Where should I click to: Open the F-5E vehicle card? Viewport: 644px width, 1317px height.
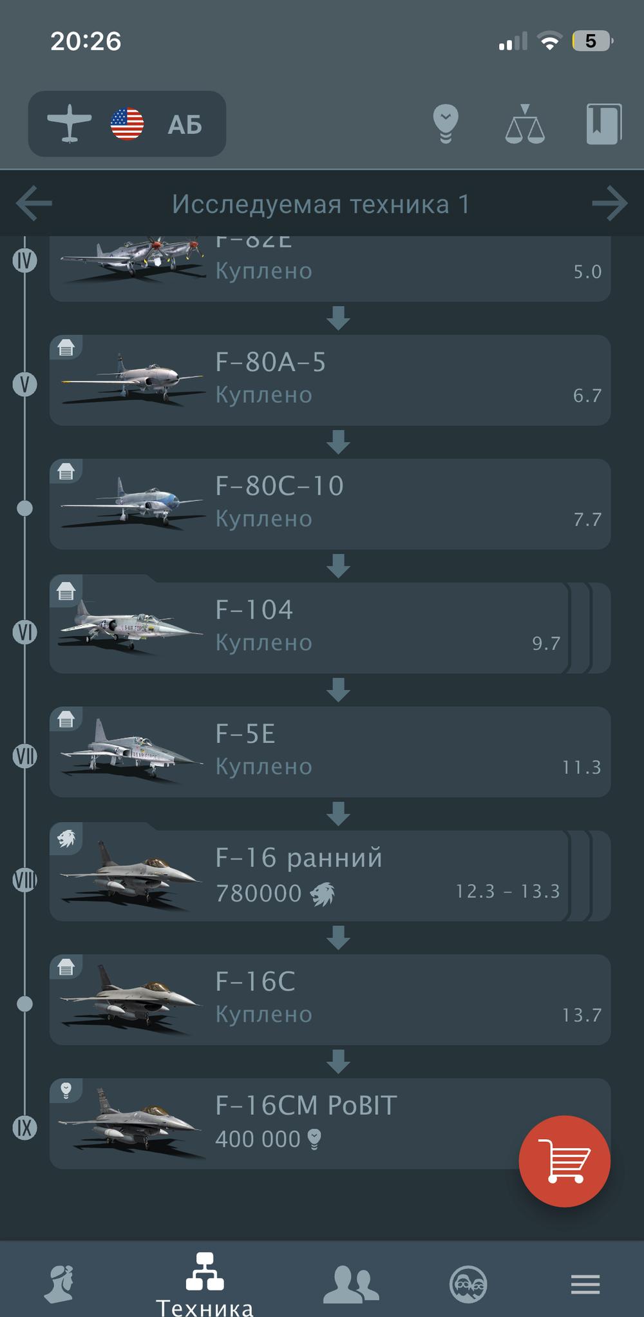click(x=330, y=752)
